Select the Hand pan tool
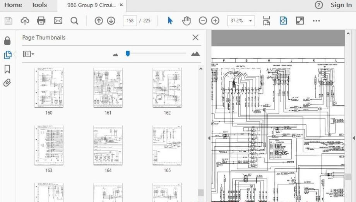This screenshot has height=202, width=356. coord(187,21)
